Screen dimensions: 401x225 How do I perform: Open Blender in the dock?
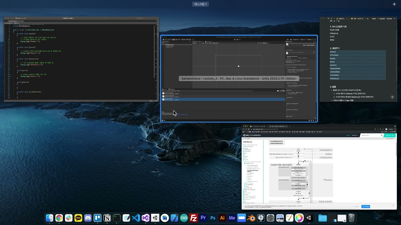(x=251, y=218)
